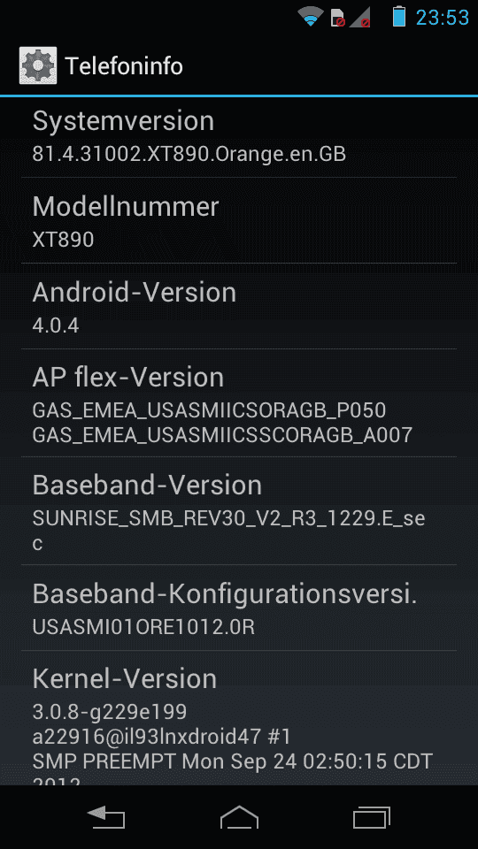478x849 pixels.
Task: Tap the no-SIM card status icon
Action: point(337,18)
